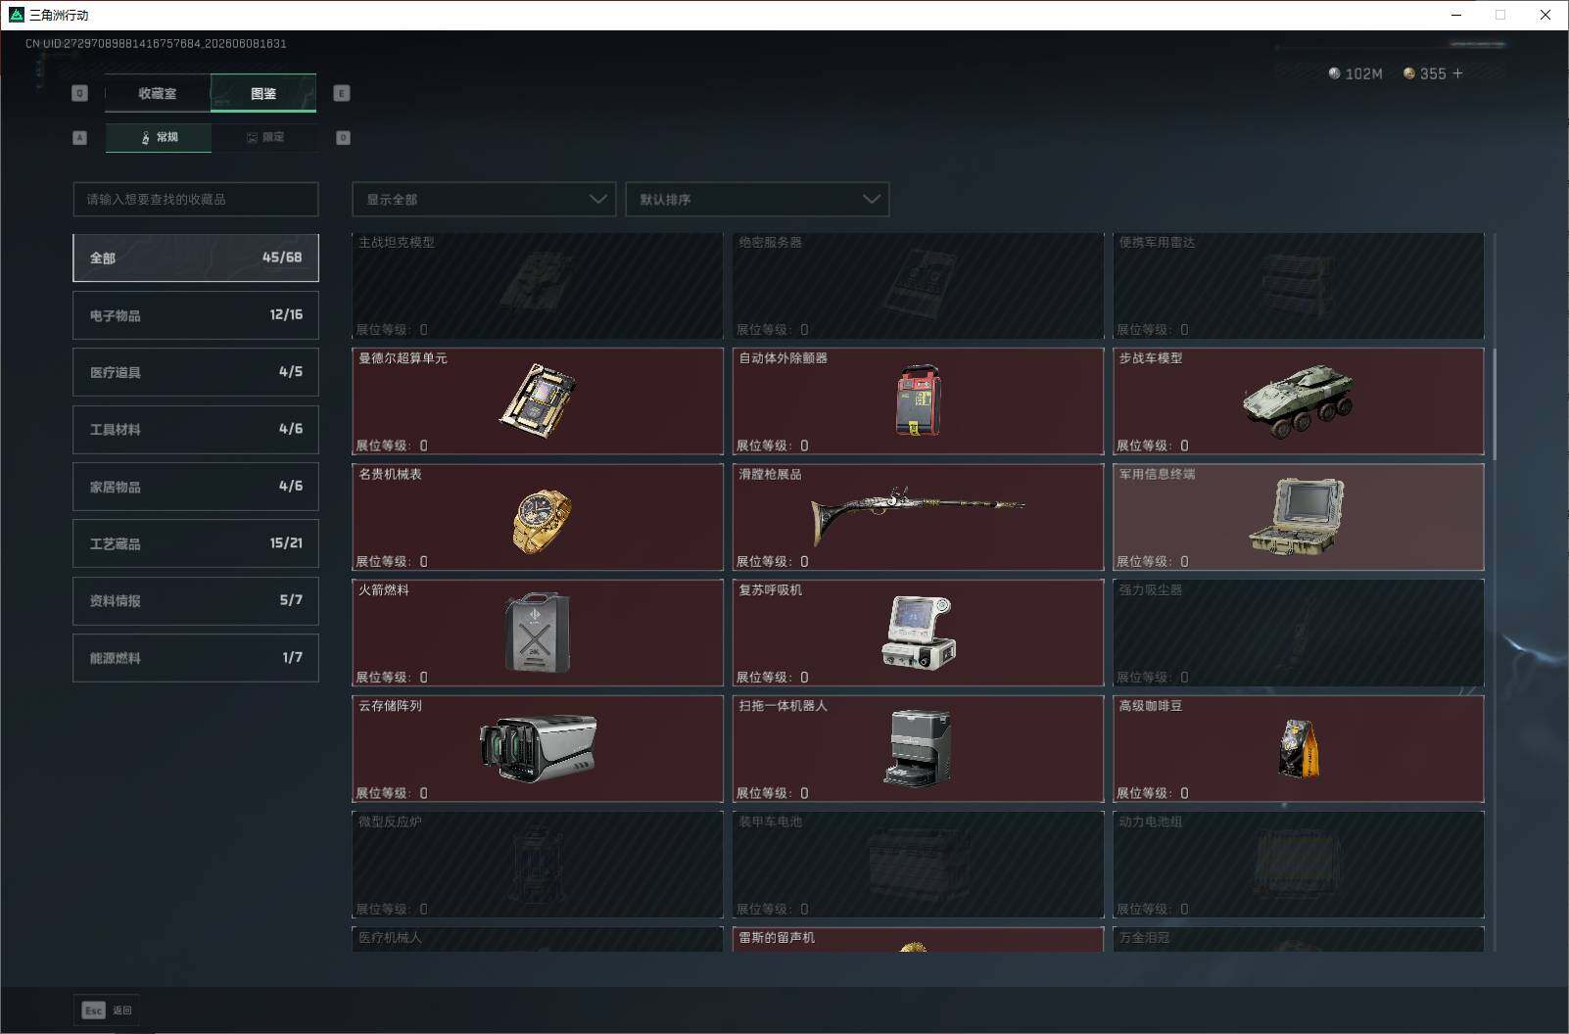Screen dimensions: 1569x1034
Task: Click the 扫拖一体机器人 robot icon
Action: click(918, 748)
